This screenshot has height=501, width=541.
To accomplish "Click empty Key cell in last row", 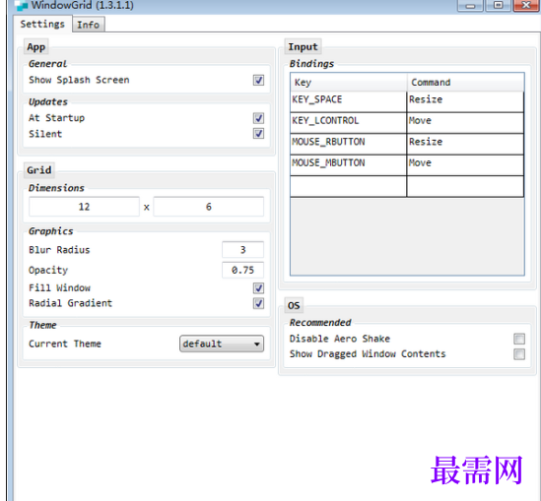I will [348, 186].
